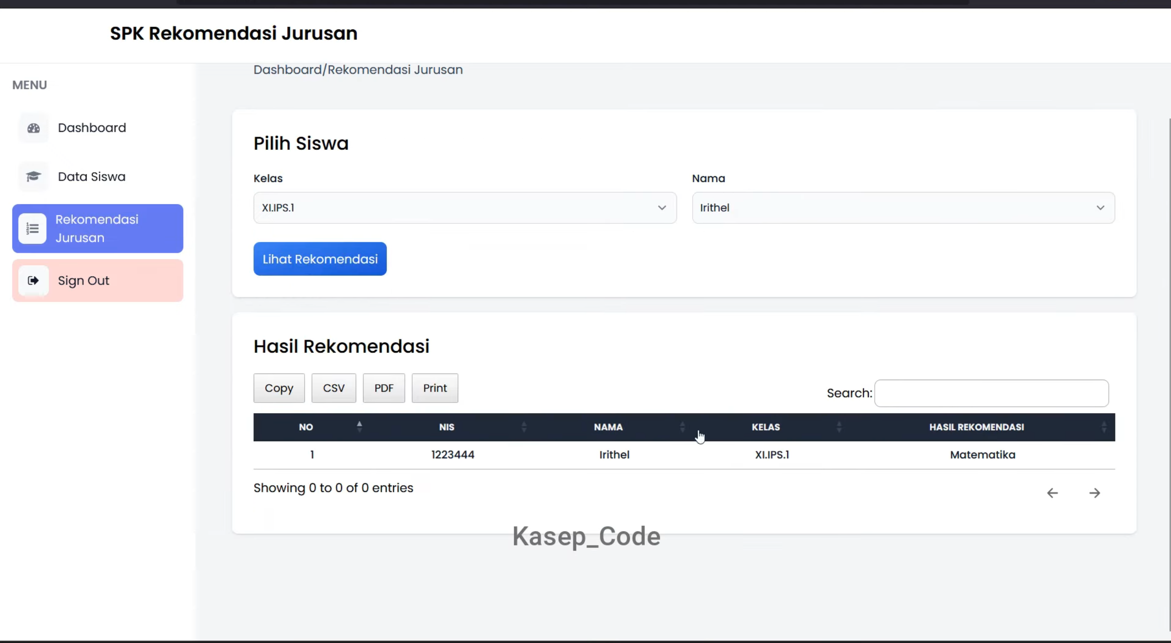Export table with PDF button
The width and height of the screenshot is (1171, 643).
click(384, 388)
